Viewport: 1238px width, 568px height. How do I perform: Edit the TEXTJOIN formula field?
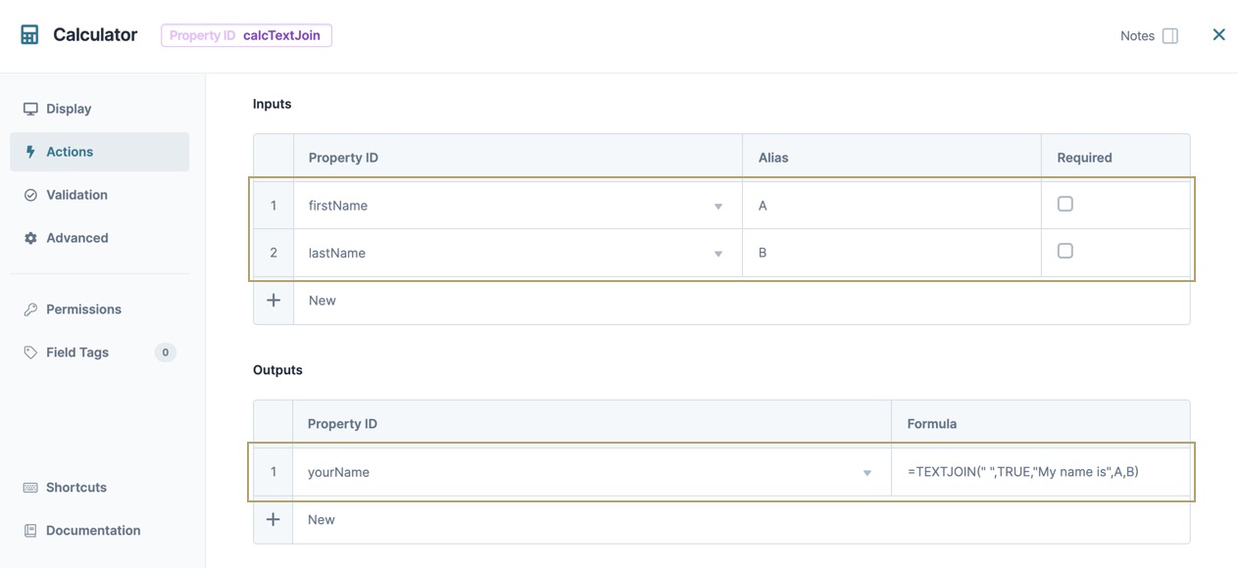click(1041, 472)
